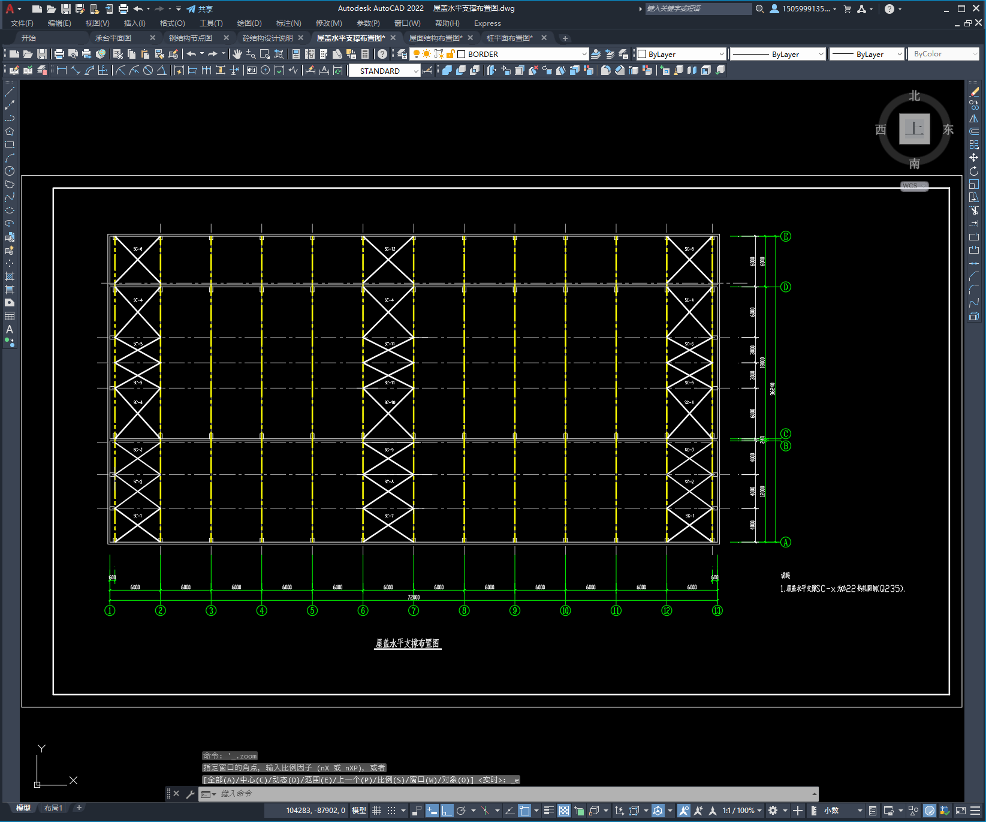Click the Plot printer icon in standard toolbar
This screenshot has height=822, width=986.
(x=59, y=54)
